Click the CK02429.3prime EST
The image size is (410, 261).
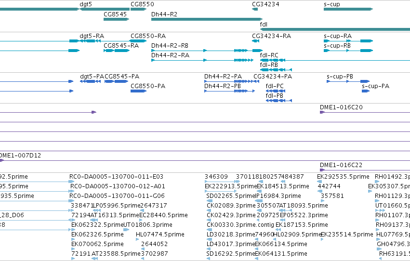click(209, 220)
